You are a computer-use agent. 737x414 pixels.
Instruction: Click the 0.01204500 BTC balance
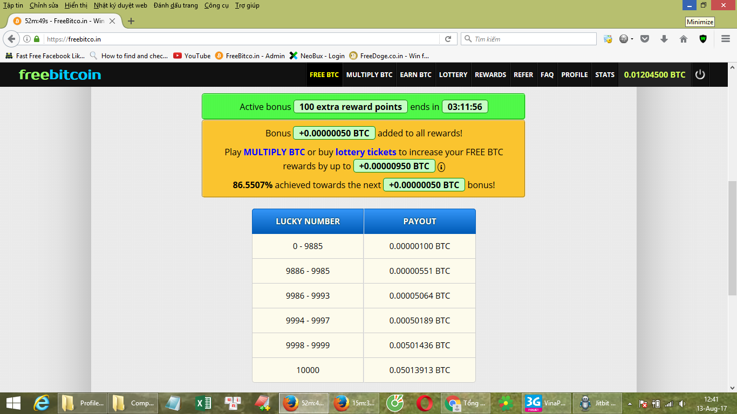pyautogui.click(x=654, y=74)
